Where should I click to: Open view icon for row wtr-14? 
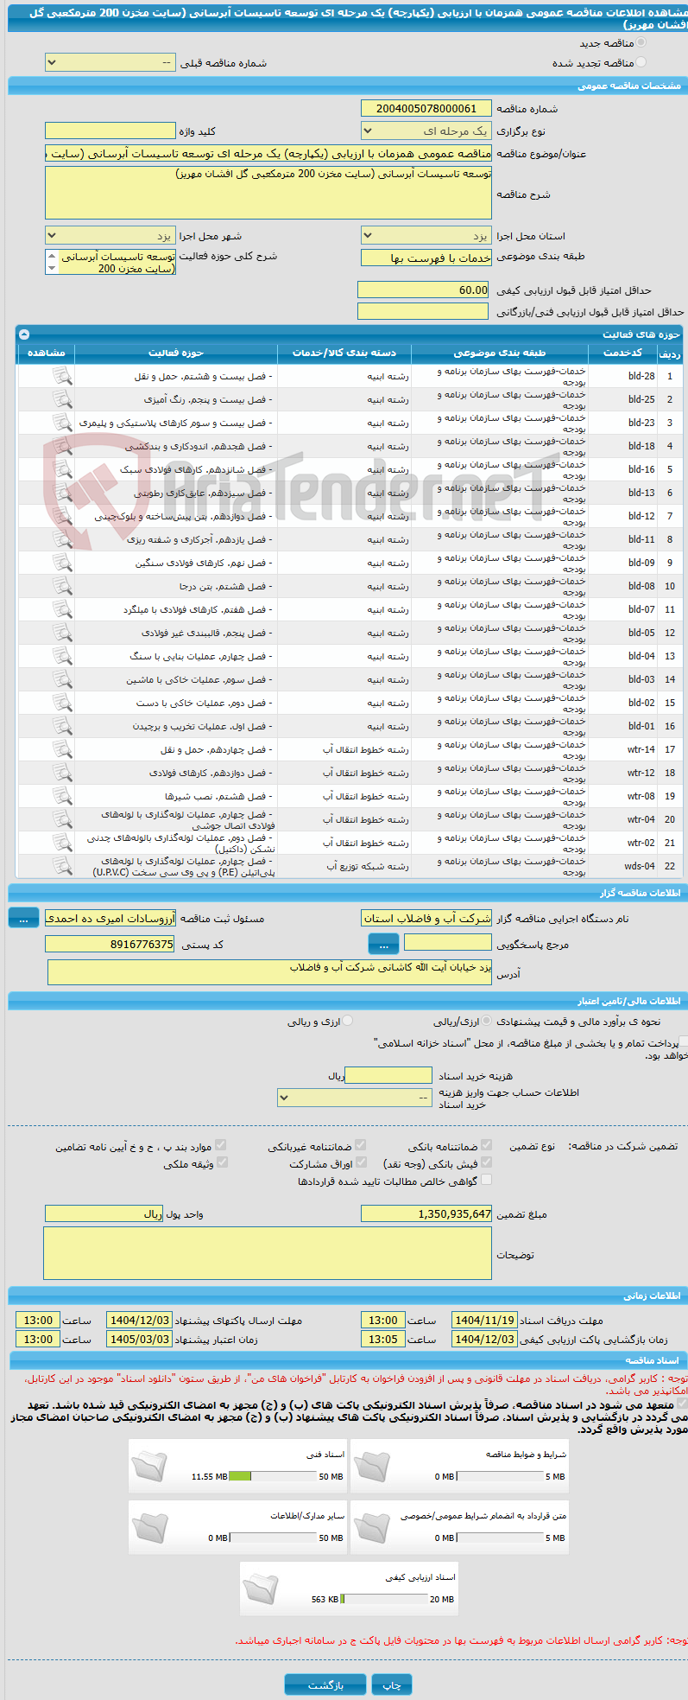(x=62, y=749)
